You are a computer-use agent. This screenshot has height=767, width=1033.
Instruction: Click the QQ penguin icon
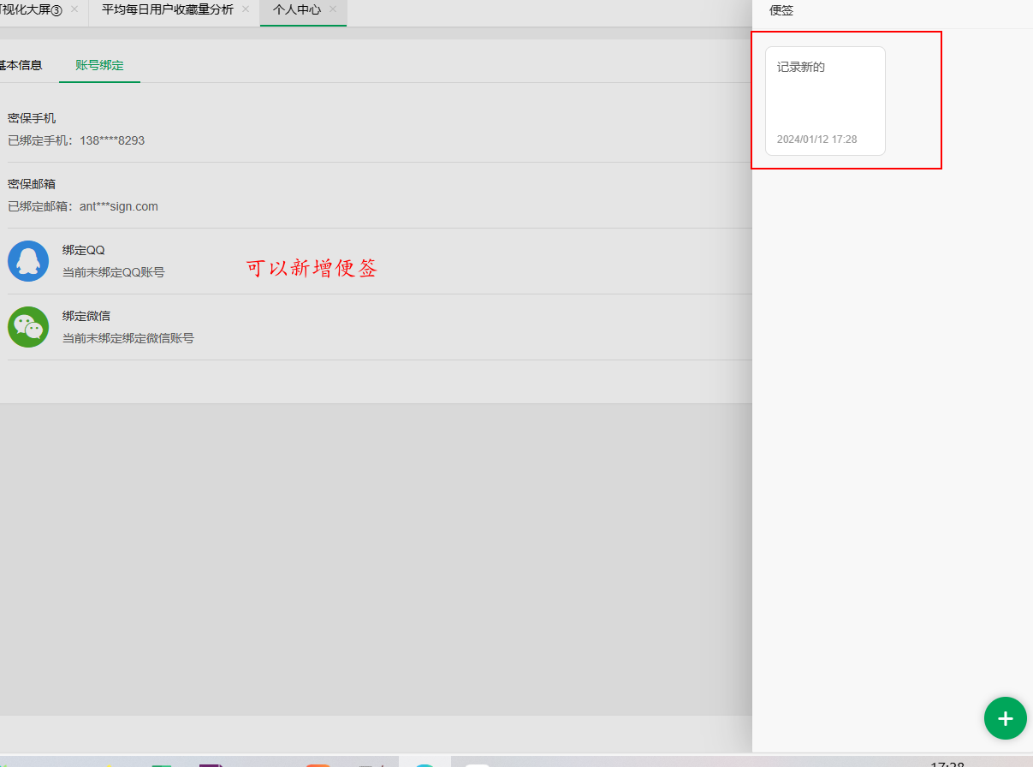coord(28,261)
